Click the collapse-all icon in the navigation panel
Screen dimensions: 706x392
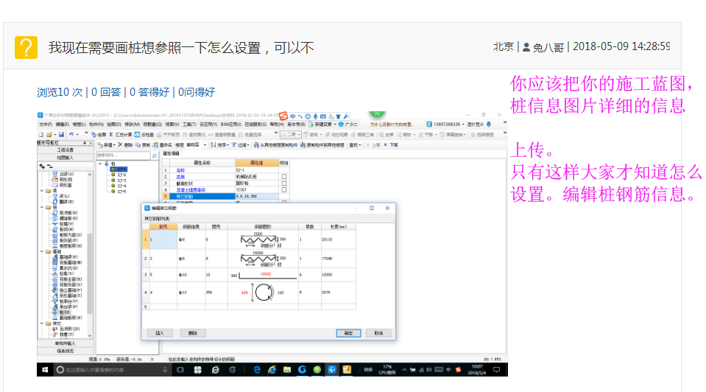coord(50,167)
